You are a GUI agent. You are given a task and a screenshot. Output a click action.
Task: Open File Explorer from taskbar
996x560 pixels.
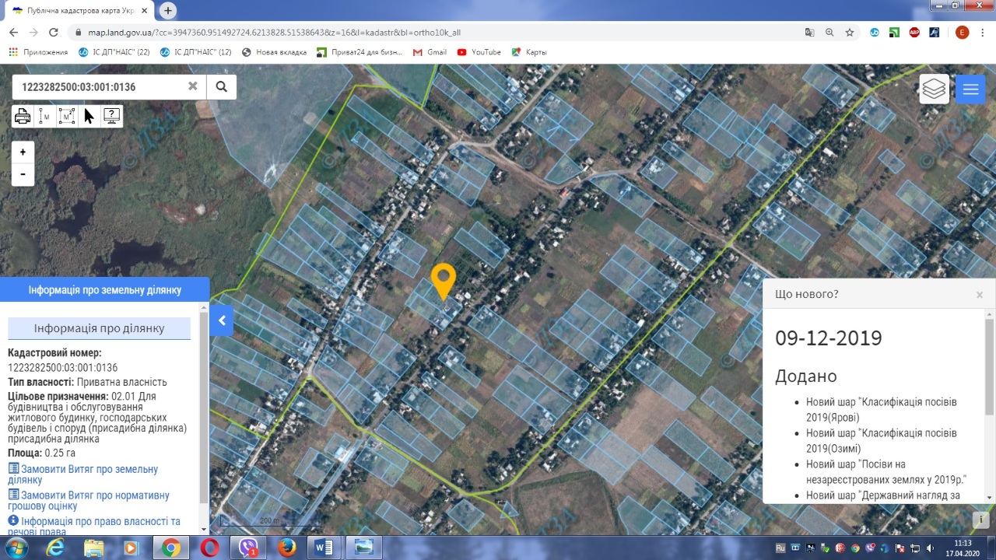pos(94,548)
